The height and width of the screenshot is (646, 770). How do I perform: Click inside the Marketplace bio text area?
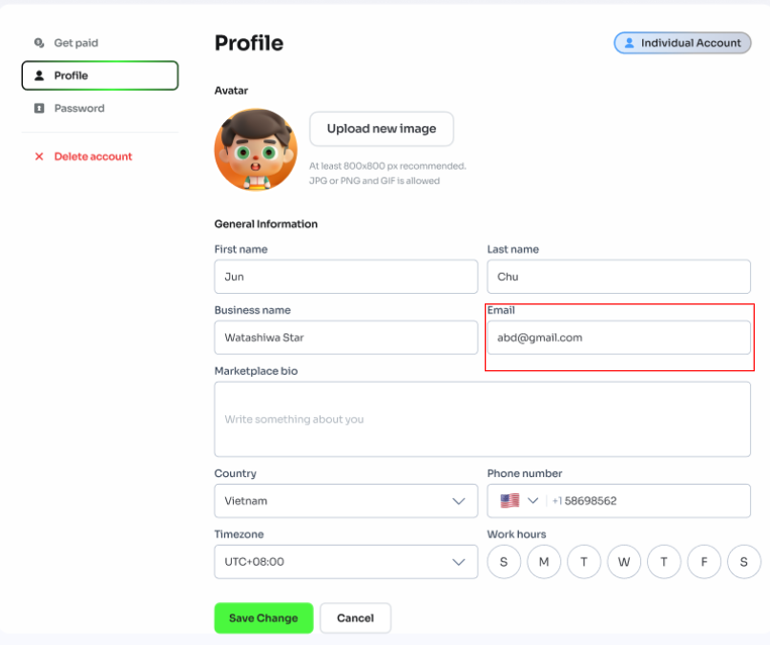tap(482, 419)
